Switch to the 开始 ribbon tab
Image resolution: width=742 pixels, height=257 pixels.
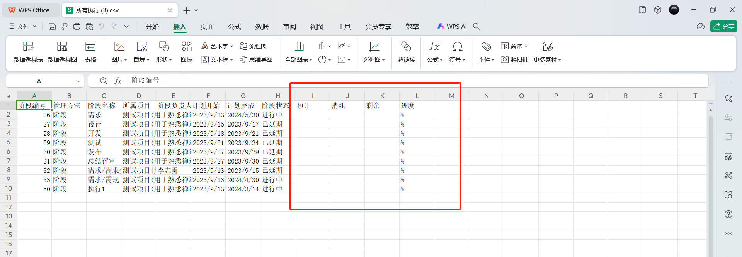pos(152,27)
